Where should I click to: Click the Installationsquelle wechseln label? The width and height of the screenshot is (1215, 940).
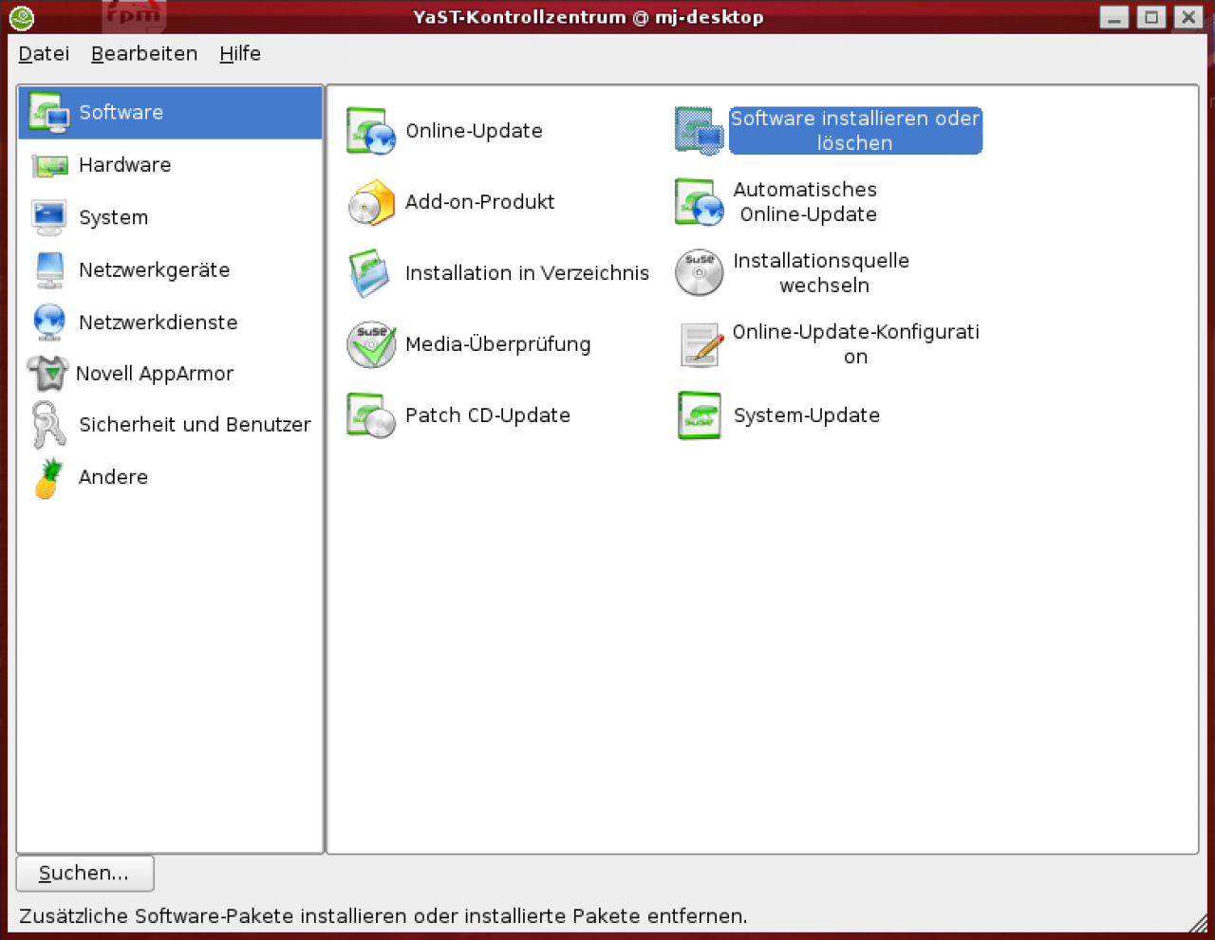(822, 273)
